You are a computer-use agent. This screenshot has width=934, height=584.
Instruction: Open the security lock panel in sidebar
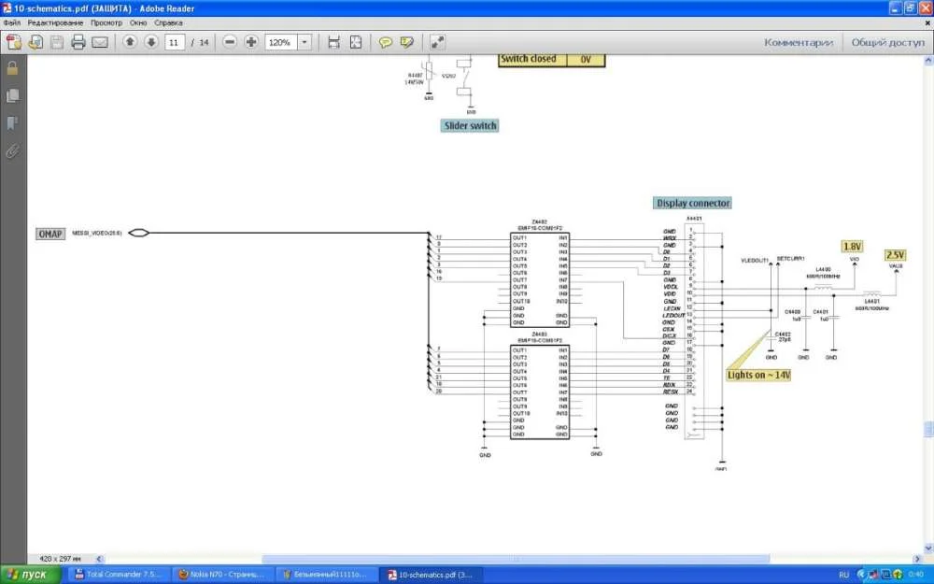click(13, 68)
